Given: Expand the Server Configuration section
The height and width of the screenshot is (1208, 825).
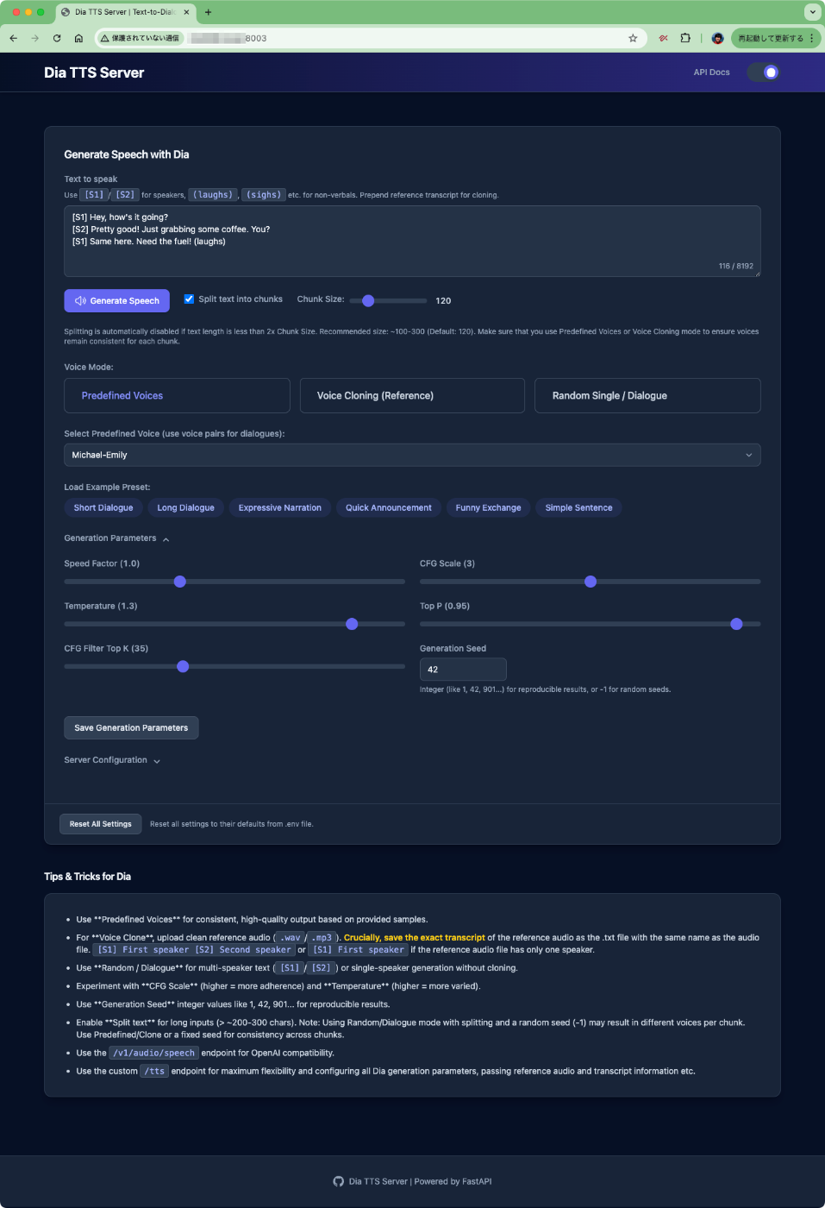Looking at the screenshot, I should point(112,760).
